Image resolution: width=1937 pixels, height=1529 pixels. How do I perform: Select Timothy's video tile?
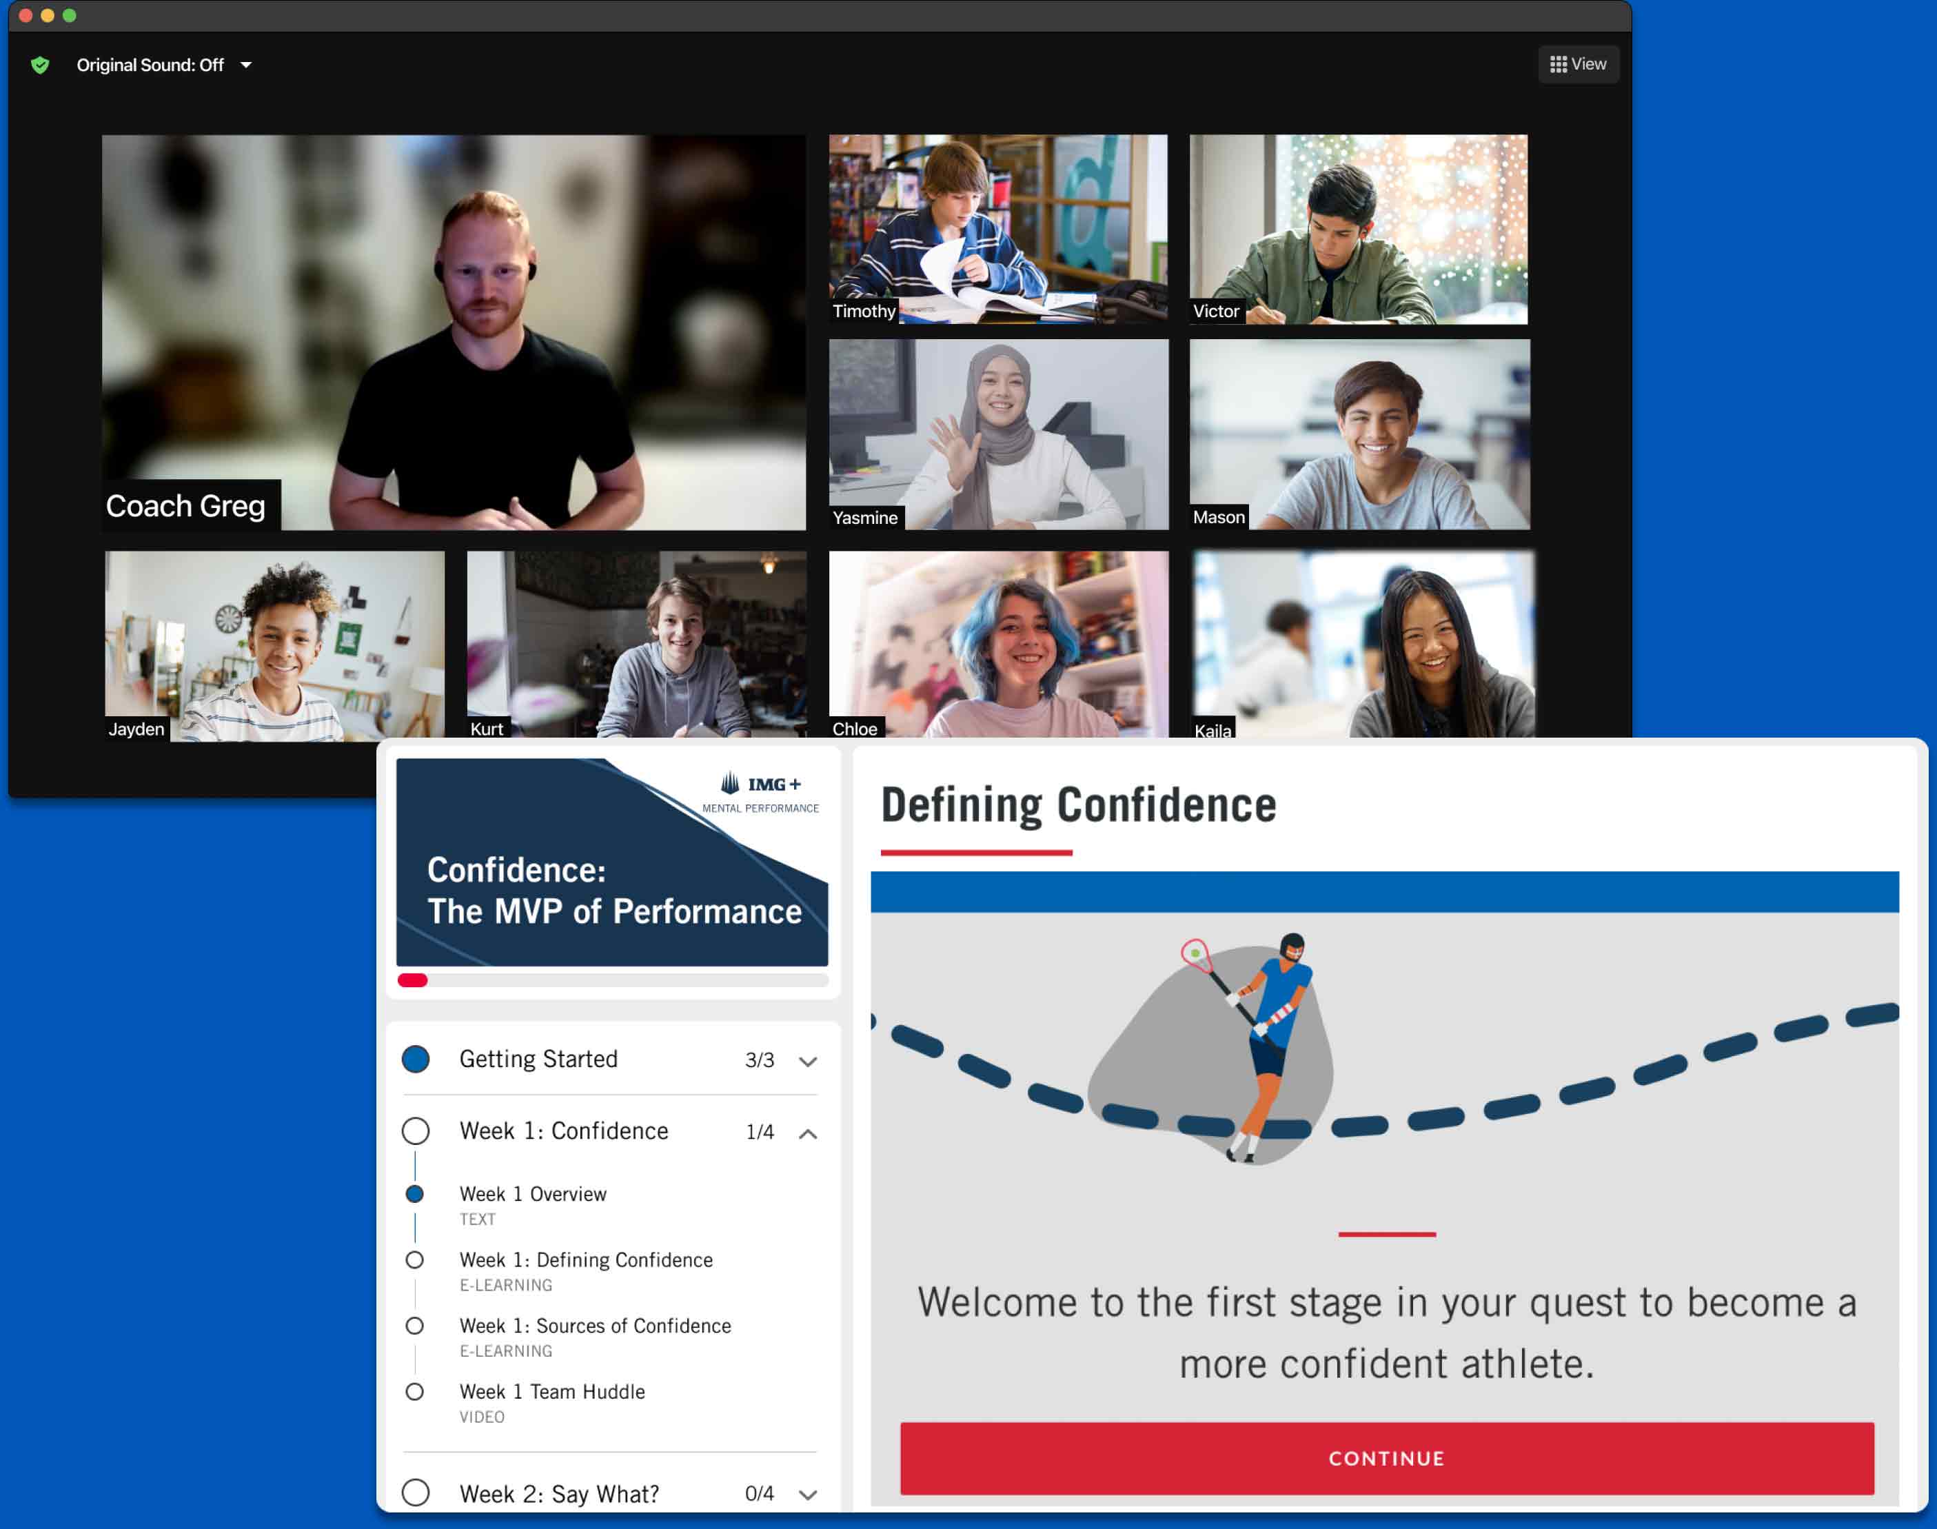[998, 229]
